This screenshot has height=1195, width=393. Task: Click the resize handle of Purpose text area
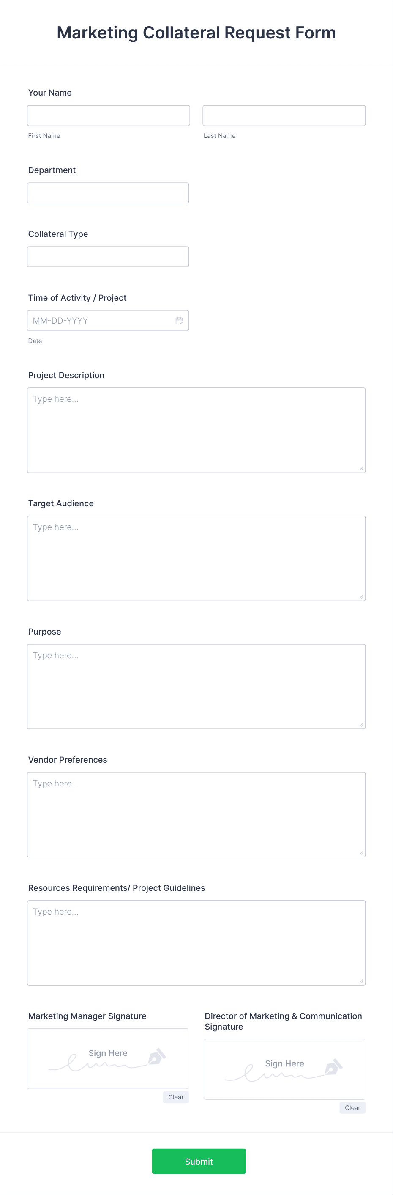point(361,724)
